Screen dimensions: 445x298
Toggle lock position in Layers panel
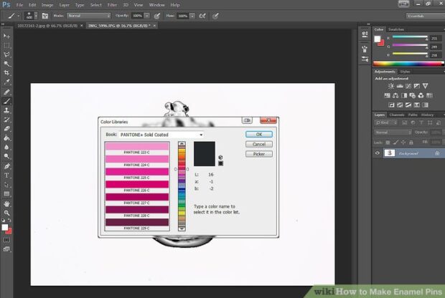click(403, 143)
